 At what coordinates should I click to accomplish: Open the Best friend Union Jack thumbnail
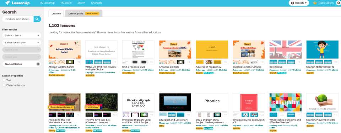pyautogui.click(x=286, y=49)
